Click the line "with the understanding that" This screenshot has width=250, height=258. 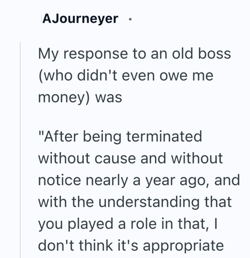pos(135,202)
